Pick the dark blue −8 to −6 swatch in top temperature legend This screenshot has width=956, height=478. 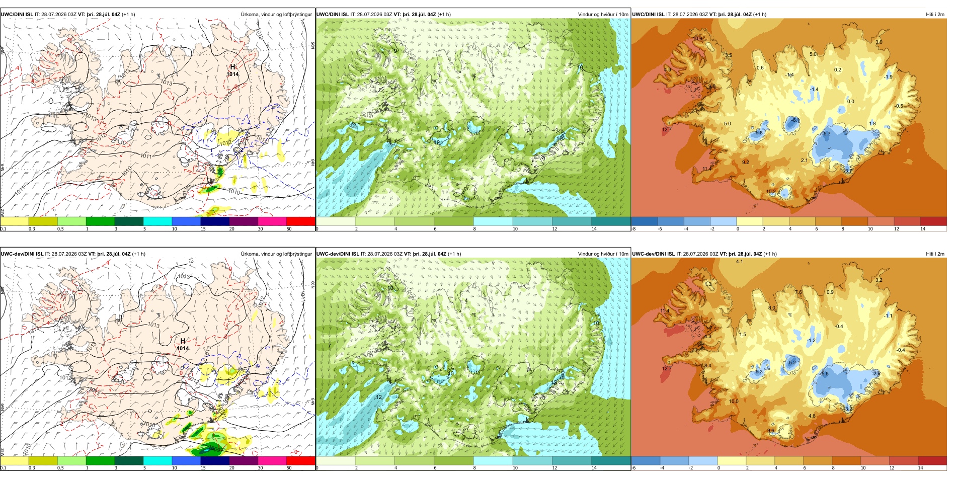[x=645, y=221]
